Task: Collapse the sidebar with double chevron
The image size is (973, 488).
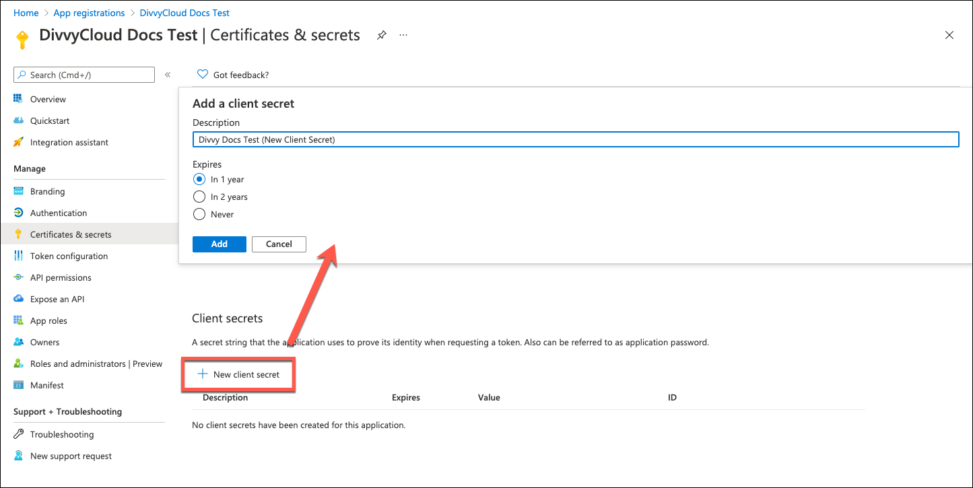Action: (x=168, y=75)
